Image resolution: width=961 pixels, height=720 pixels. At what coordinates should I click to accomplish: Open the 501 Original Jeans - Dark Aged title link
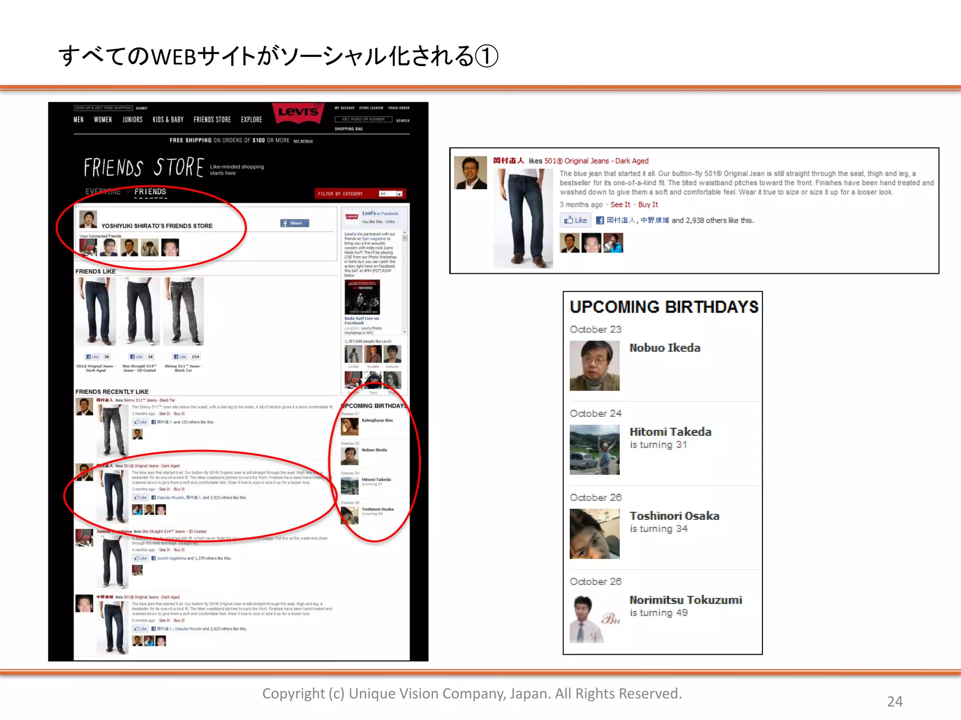[x=596, y=161]
